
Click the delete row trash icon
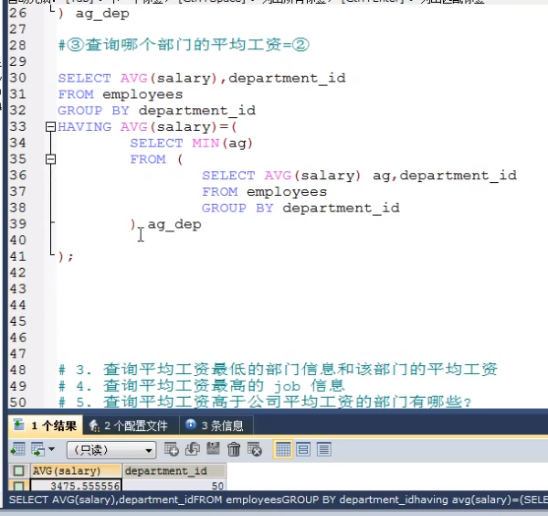point(234,449)
